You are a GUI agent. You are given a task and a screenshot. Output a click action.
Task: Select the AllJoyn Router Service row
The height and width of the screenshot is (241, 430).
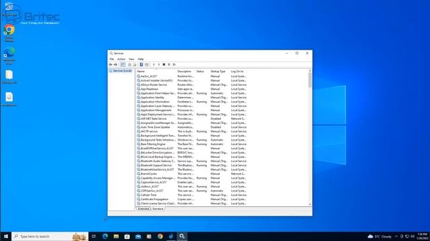pos(191,85)
